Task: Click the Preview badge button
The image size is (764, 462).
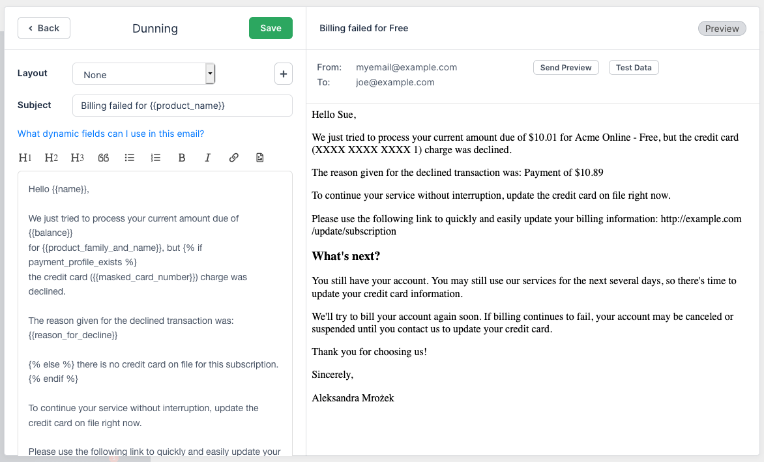Action: pos(722,29)
